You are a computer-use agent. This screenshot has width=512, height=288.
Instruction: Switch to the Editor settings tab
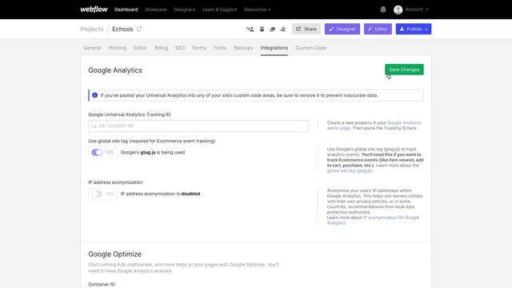point(140,48)
